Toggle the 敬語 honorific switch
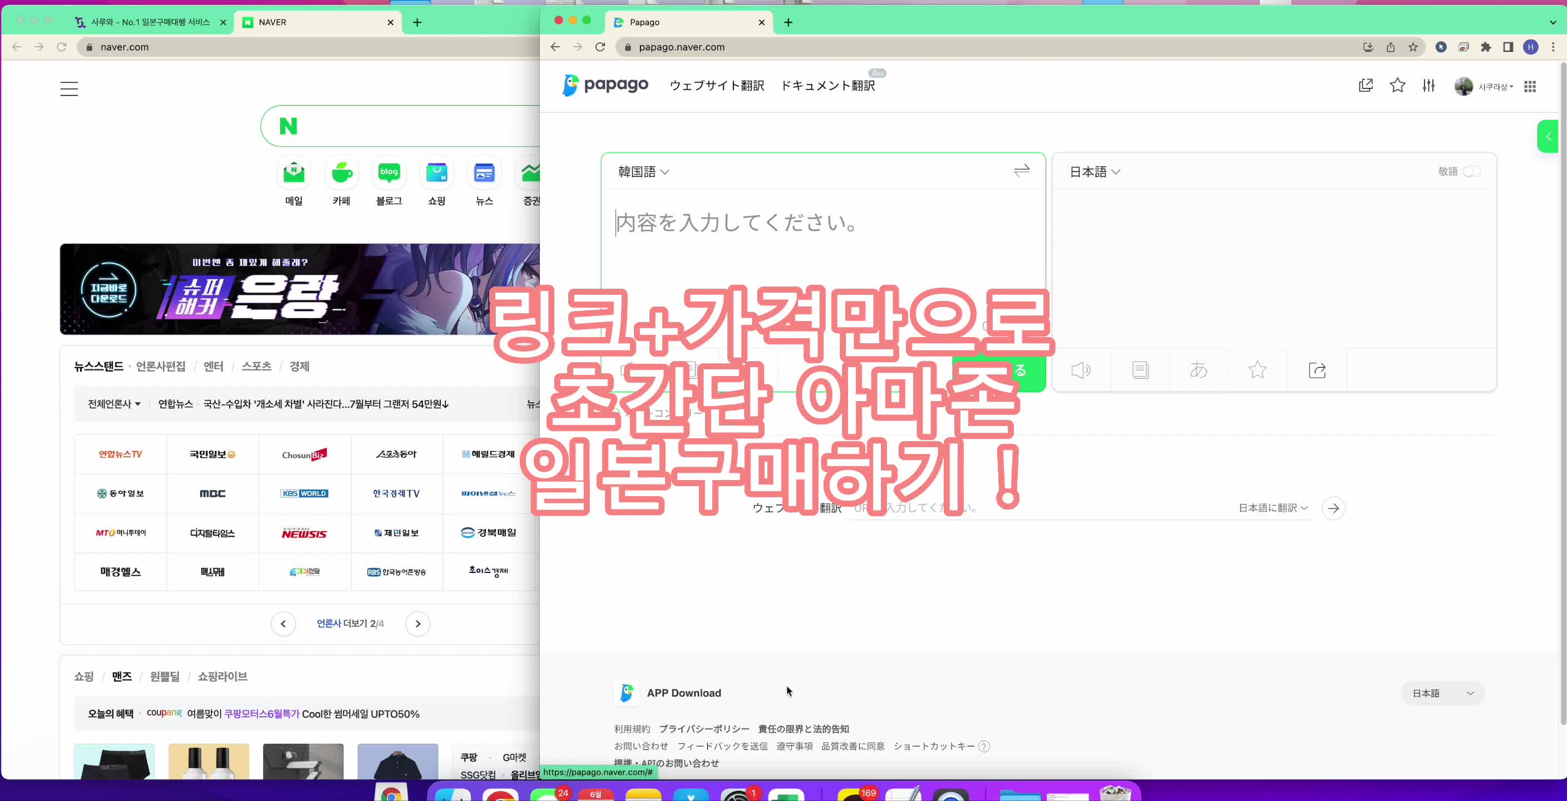 click(x=1471, y=171)
